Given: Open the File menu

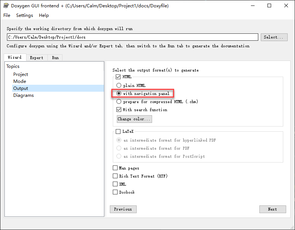Looking at the screenshot, I should coord(7,15).
